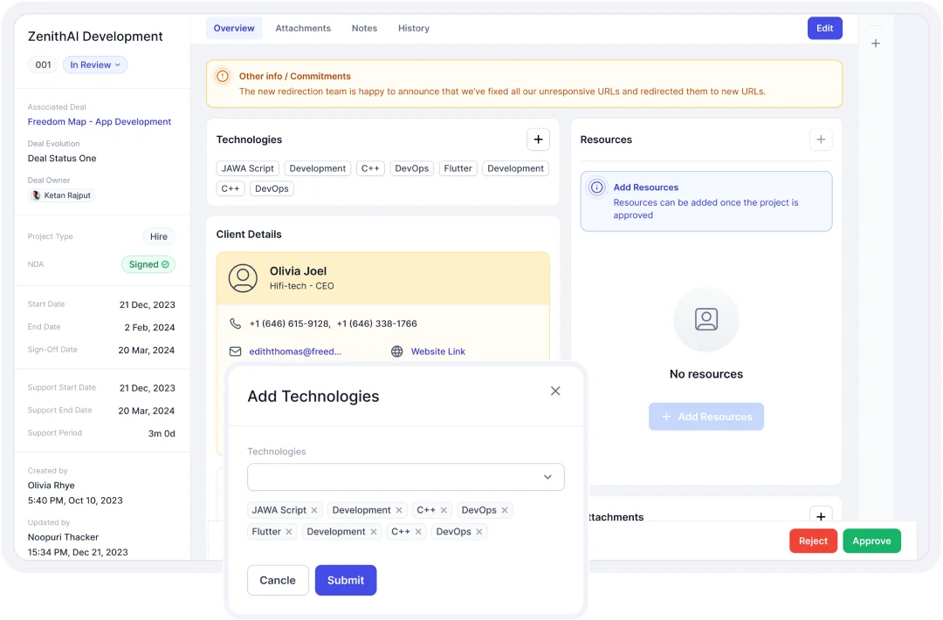The width and height of the screenshot is (943, 620).
Task: Click the plus icon in Attachments section
Action: pyautogui.click(x=821, y=516)
